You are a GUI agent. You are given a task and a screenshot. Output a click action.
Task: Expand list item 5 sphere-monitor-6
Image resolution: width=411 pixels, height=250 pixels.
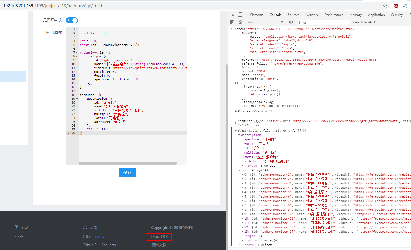point(242,196)
